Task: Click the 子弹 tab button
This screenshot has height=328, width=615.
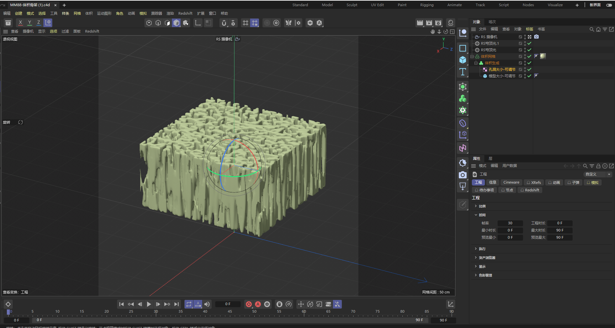Action: coord(573,183)
